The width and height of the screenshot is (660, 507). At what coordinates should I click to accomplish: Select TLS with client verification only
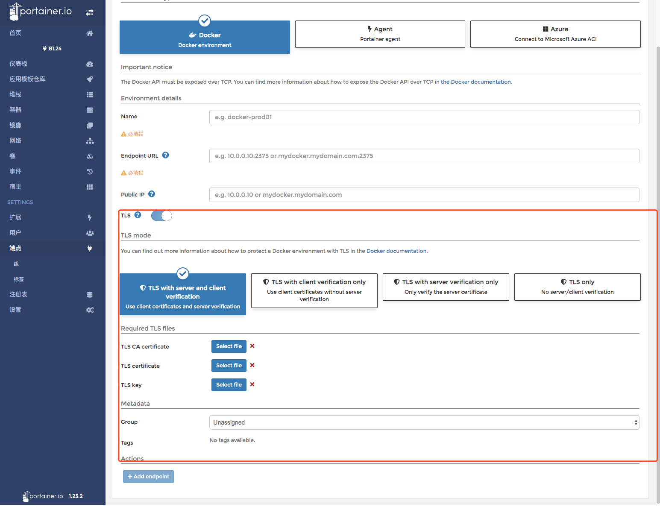[314, 290]
